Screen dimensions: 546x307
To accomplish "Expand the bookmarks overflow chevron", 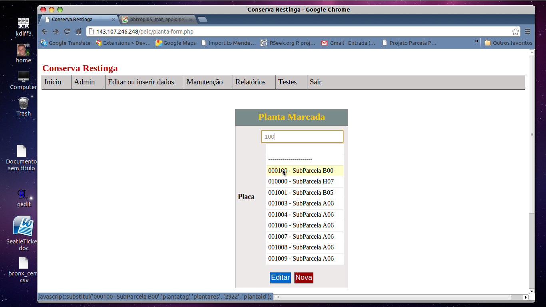I will pyautogui.click(x=476, y=42).
